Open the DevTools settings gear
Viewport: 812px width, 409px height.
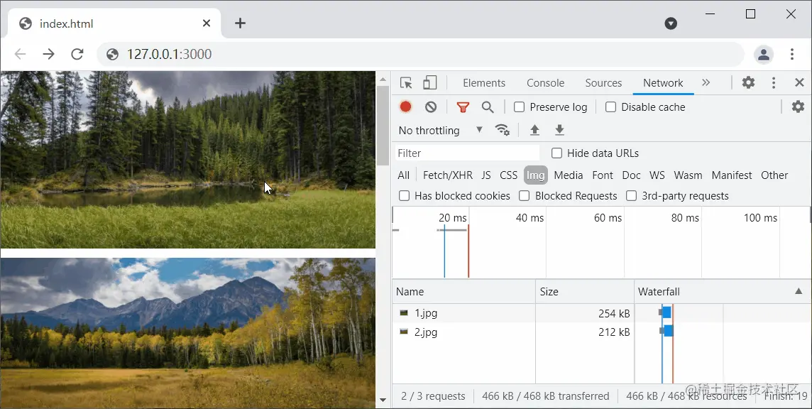coord(748,82)
